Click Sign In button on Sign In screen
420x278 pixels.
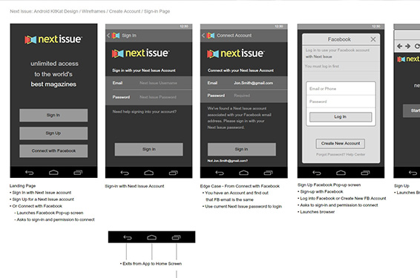[148, 149]
